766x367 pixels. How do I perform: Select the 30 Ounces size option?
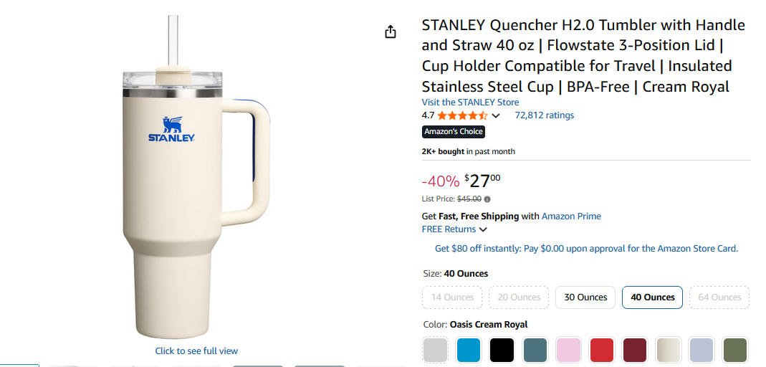click(585, 297)
